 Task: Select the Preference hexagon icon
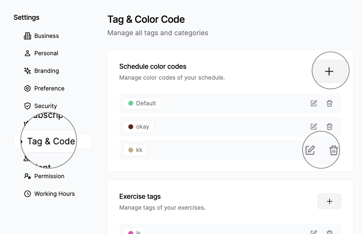point(27,88)
